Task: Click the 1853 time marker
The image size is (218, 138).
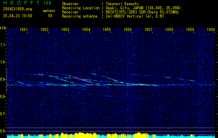Action: 65,29
